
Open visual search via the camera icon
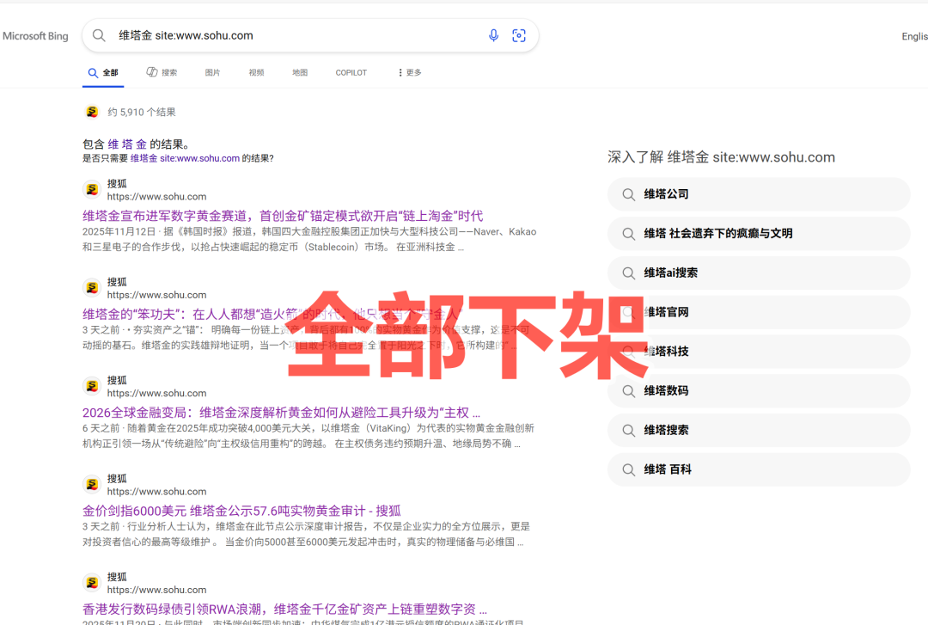pyautogui.click(x=519, y=35)
